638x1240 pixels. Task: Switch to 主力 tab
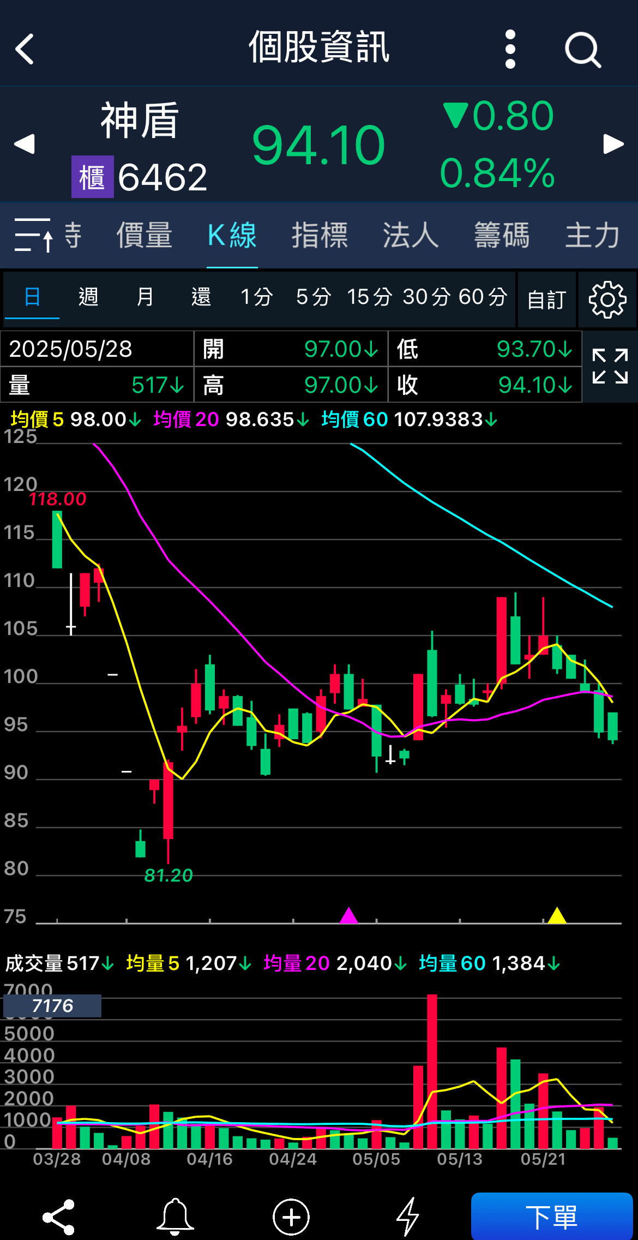pos(593,235)
